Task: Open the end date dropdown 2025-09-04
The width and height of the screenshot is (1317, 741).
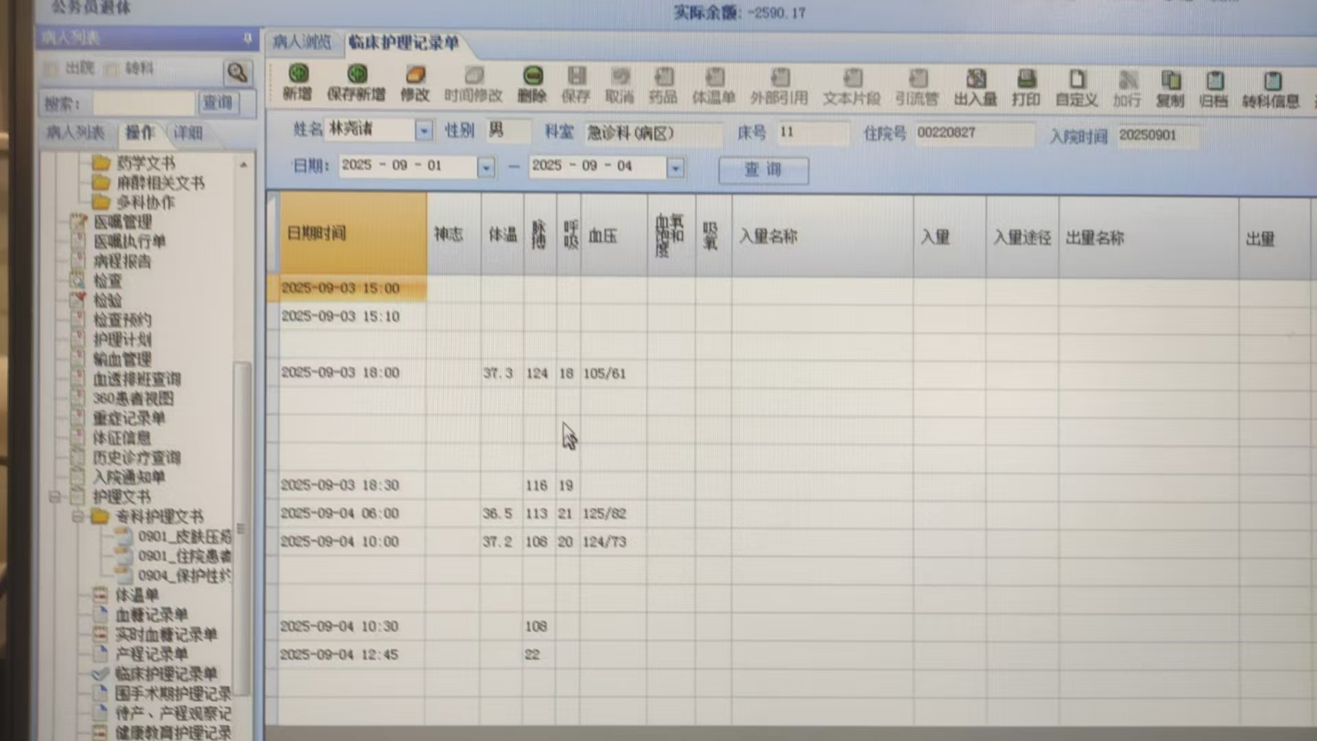Action: pyautogui.click(x=676, y=167)
